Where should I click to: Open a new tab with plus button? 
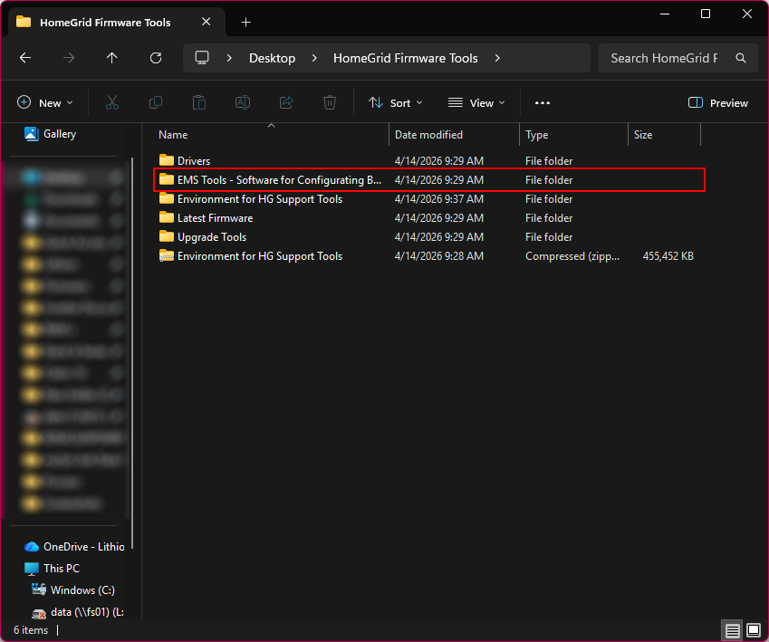[246, 22]
